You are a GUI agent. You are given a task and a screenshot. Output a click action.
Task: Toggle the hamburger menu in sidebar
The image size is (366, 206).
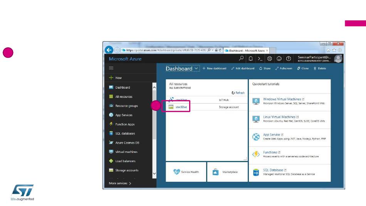click(x=111, y=68)
